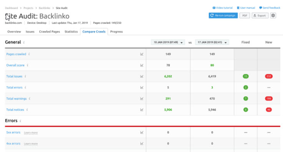Viewport: 283px width, 152px height.
Task: Click the green 80 Overall score value
Action: pyautogui.click(x=212, y=65)
